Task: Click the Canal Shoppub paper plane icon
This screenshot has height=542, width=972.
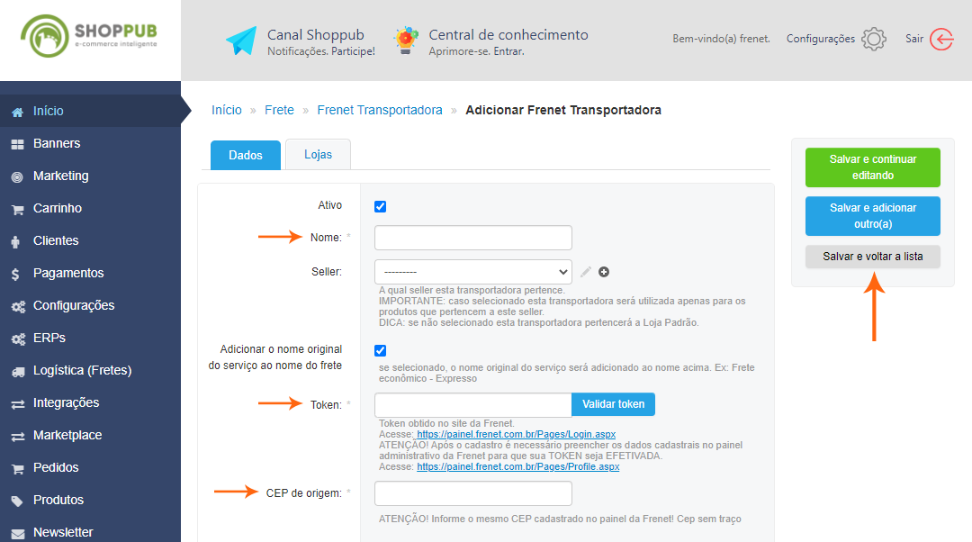Action: click(x=241, y=41)
